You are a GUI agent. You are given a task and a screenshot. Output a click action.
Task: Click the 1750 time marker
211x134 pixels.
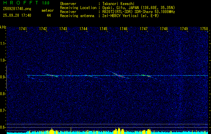[204, 29]
